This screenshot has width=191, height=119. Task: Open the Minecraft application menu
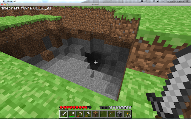click(12, 1)
